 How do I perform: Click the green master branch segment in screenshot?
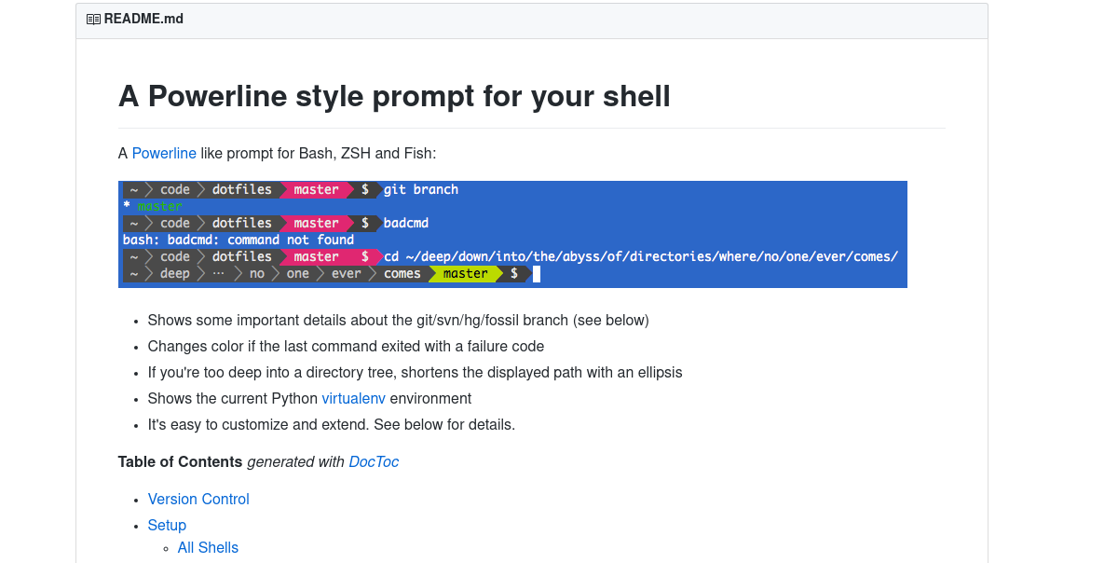(x=465, y=274)
